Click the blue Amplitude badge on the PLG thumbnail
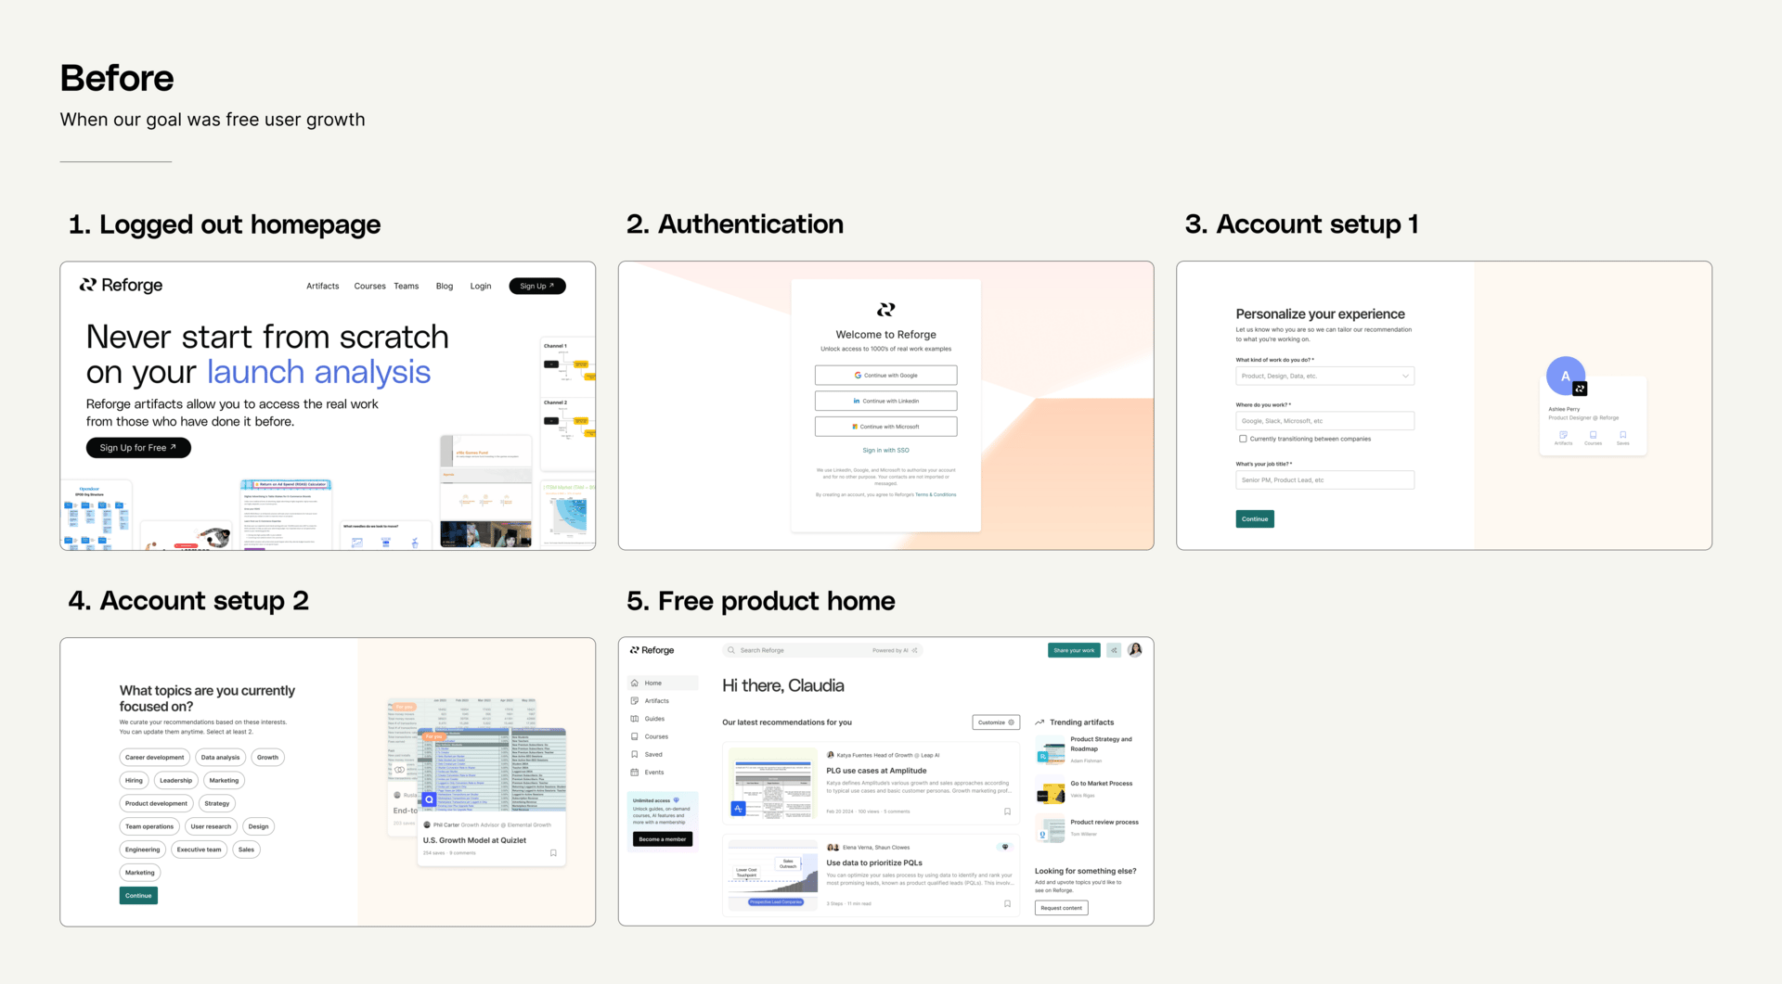This screenshot has height=984, width=1782. pos(738,809)
